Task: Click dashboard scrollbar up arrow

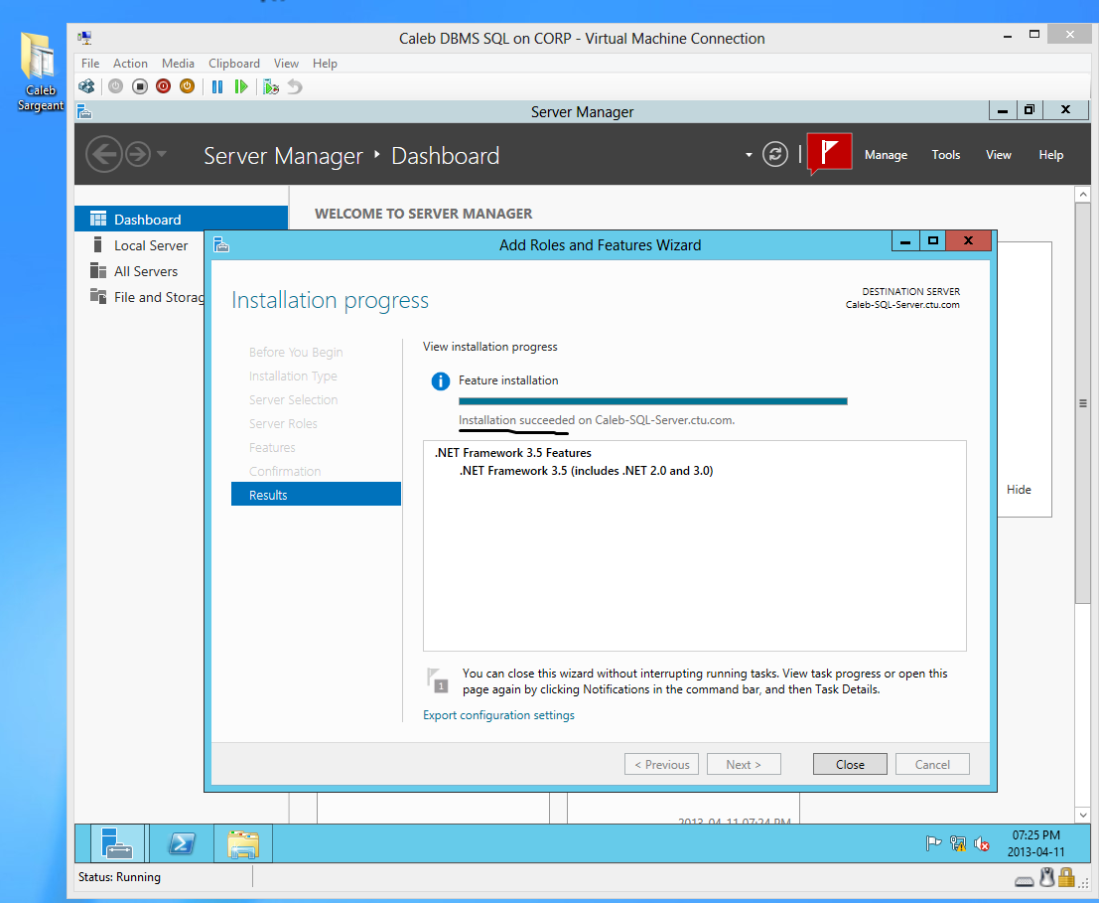Action: pos(1083,194)
